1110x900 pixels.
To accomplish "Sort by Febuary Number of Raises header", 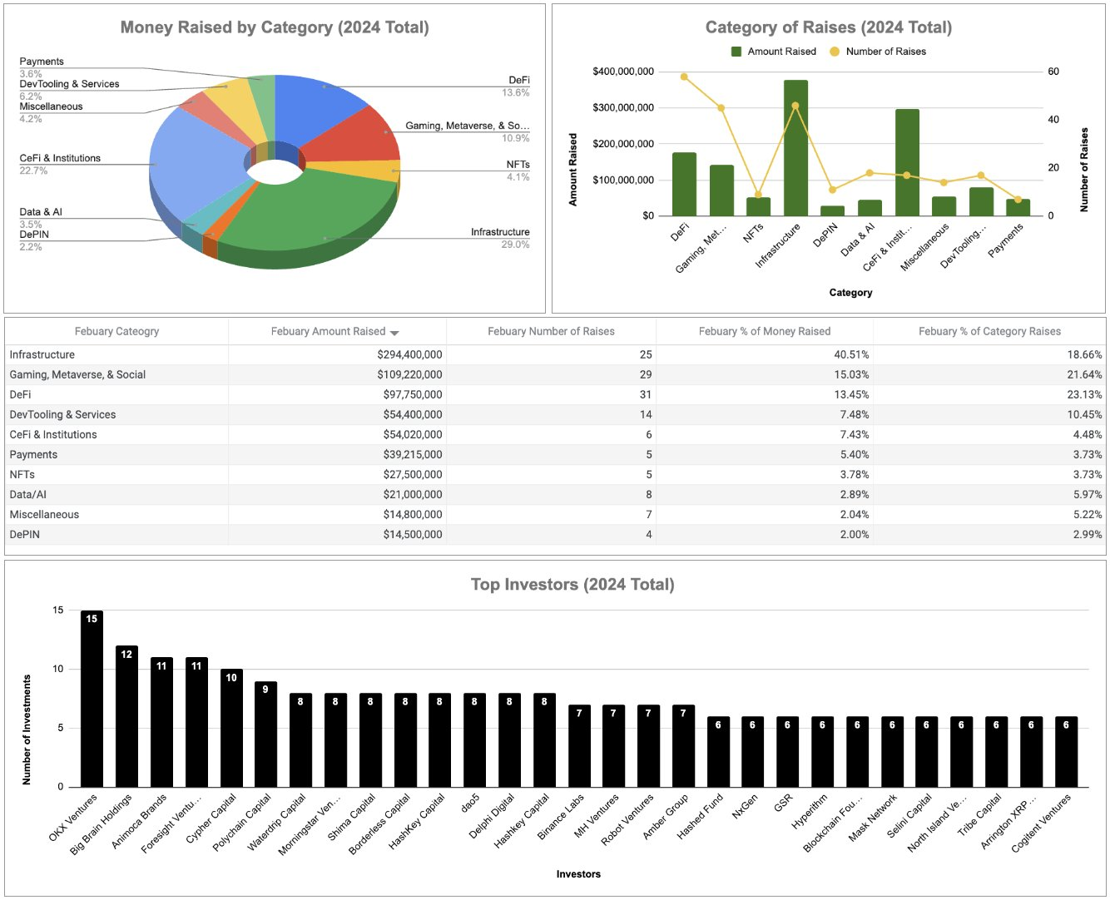I will coord(551,331).
